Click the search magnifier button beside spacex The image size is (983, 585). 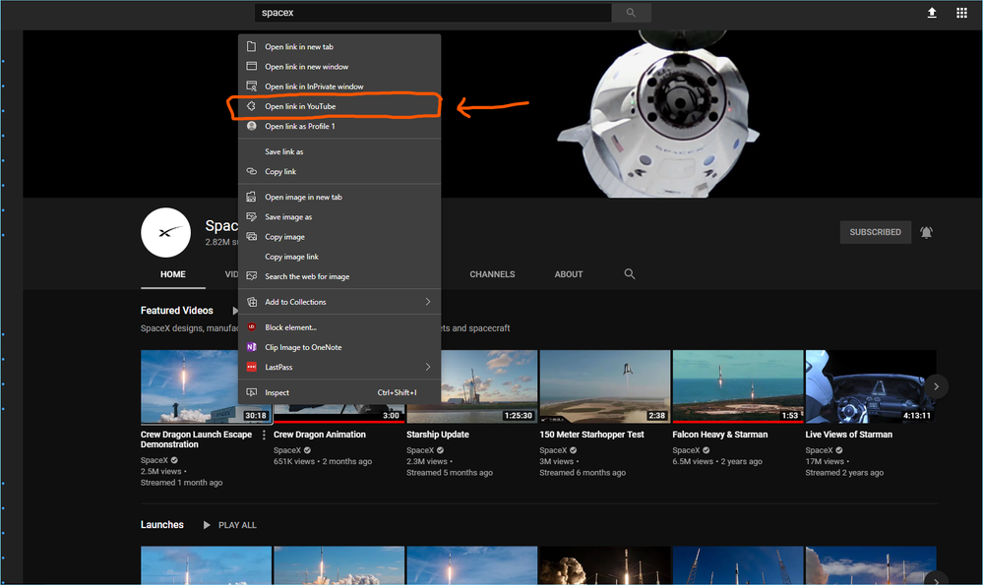pos(631,13)
